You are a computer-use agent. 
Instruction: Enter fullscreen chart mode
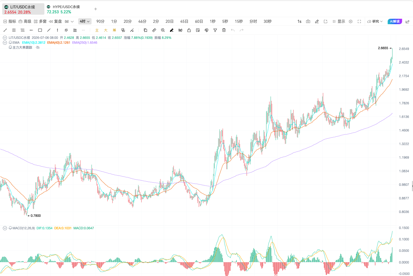tap(359, 21)
